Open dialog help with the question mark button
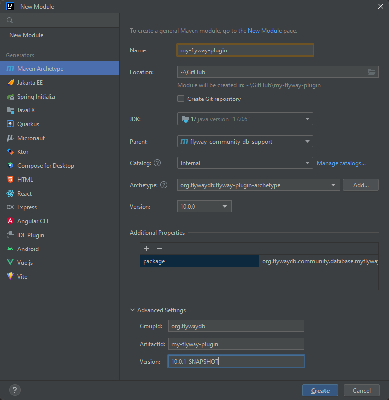 pos(15,390)
